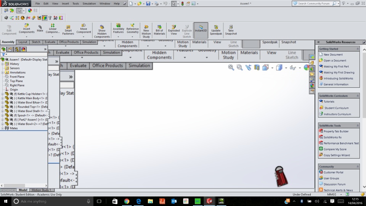Collapse the SolidWorks Tools section

[x=357, y=126]
